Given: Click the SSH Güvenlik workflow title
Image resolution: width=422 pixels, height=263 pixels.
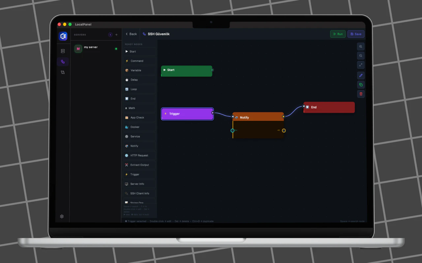Looking at the screenshot, I should (159, 34).
